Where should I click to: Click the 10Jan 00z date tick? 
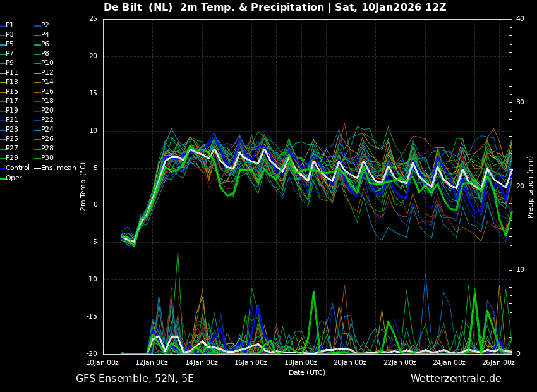[102, 362]
